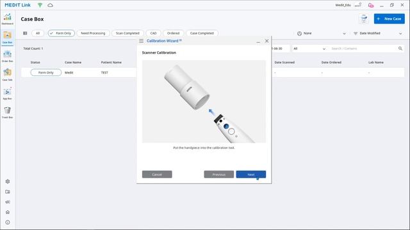
Task: Click the green funnel icon in title bar
Action: click(40, 5)
